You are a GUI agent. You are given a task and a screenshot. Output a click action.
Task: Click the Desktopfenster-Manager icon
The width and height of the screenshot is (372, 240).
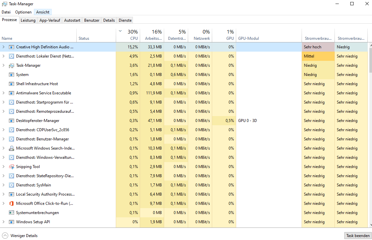12,121
